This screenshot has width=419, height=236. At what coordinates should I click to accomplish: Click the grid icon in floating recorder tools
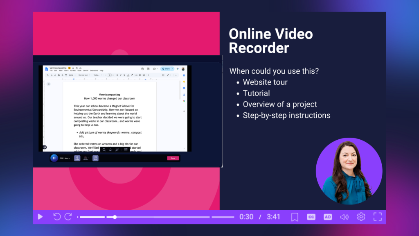pos(126,150)
